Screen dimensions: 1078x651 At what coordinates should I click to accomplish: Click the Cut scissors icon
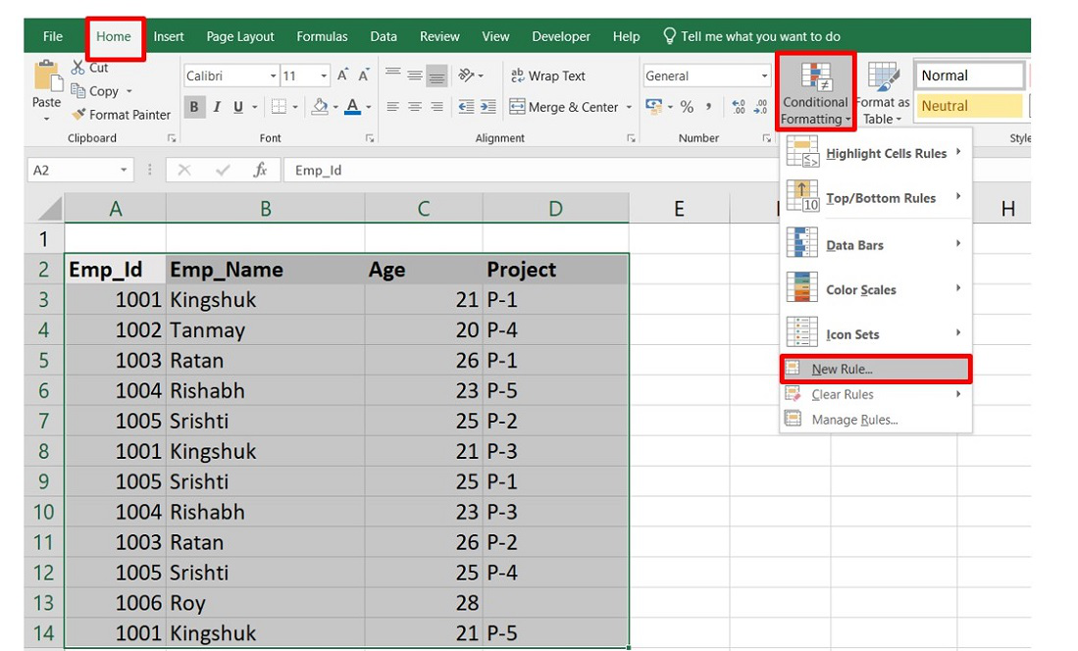[x=78, y=68]
